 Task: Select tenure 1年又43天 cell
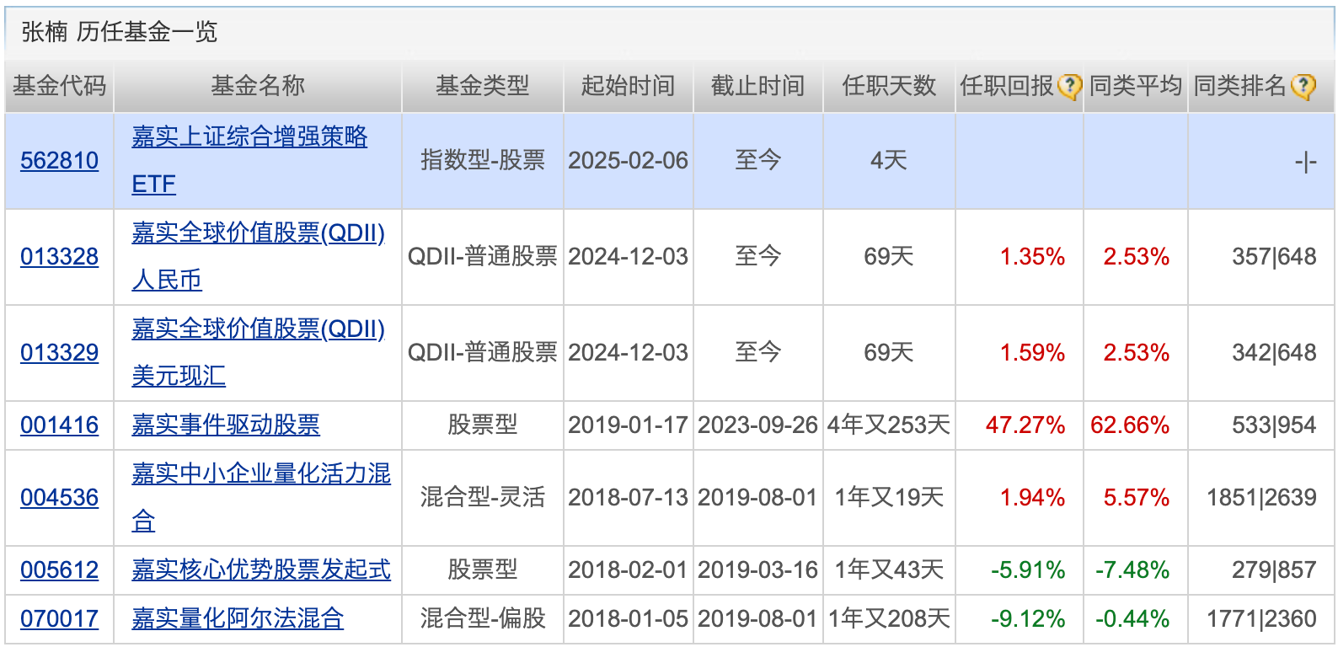pyautogui.click(x=889, y=569)
